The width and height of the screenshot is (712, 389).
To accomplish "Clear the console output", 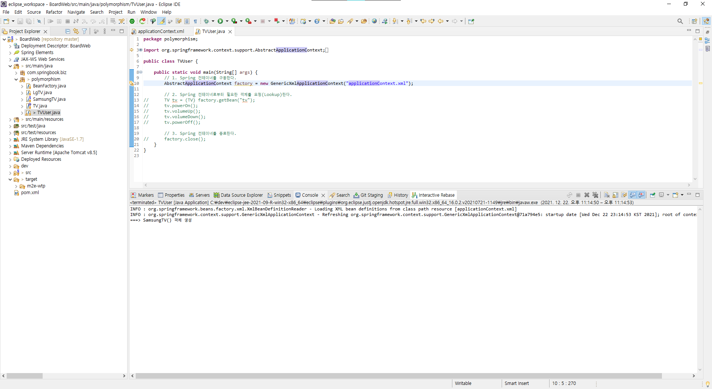I will [x=607, y=195].
